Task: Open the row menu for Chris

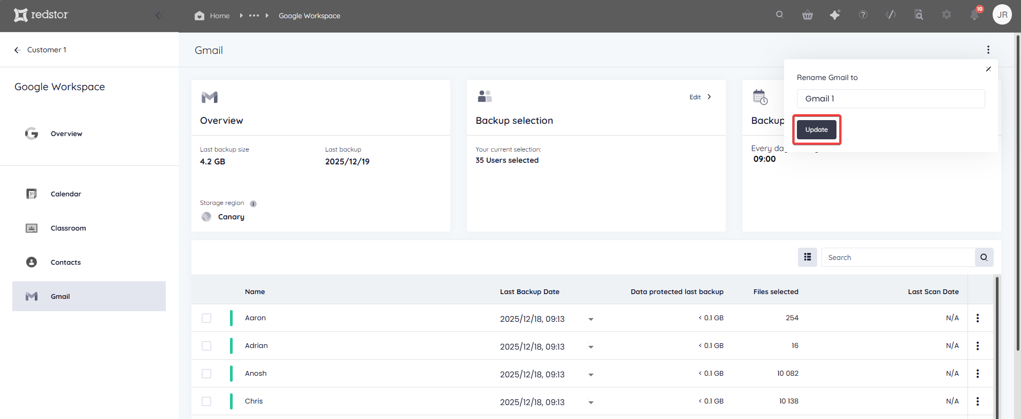Action: click(978, 401)
